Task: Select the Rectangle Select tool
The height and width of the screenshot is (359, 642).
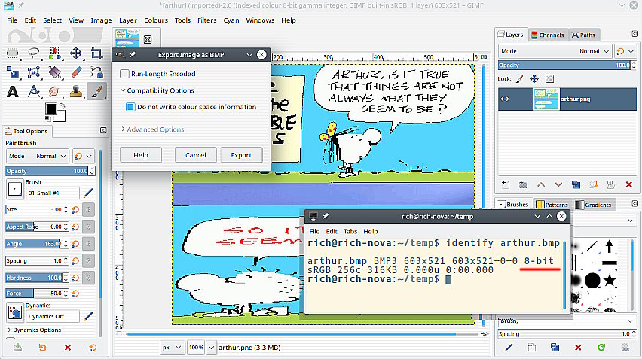Action: 13,53
